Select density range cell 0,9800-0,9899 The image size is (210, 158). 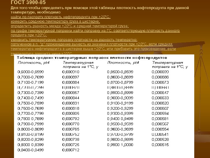click(120, 140)
